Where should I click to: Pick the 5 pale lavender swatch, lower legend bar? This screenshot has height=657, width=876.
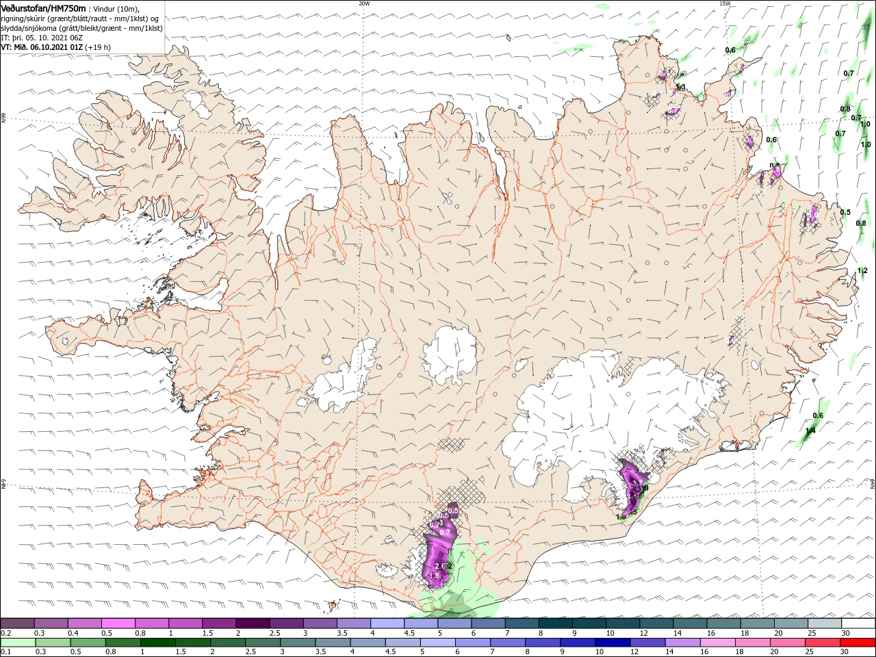(x=438, y=643)
